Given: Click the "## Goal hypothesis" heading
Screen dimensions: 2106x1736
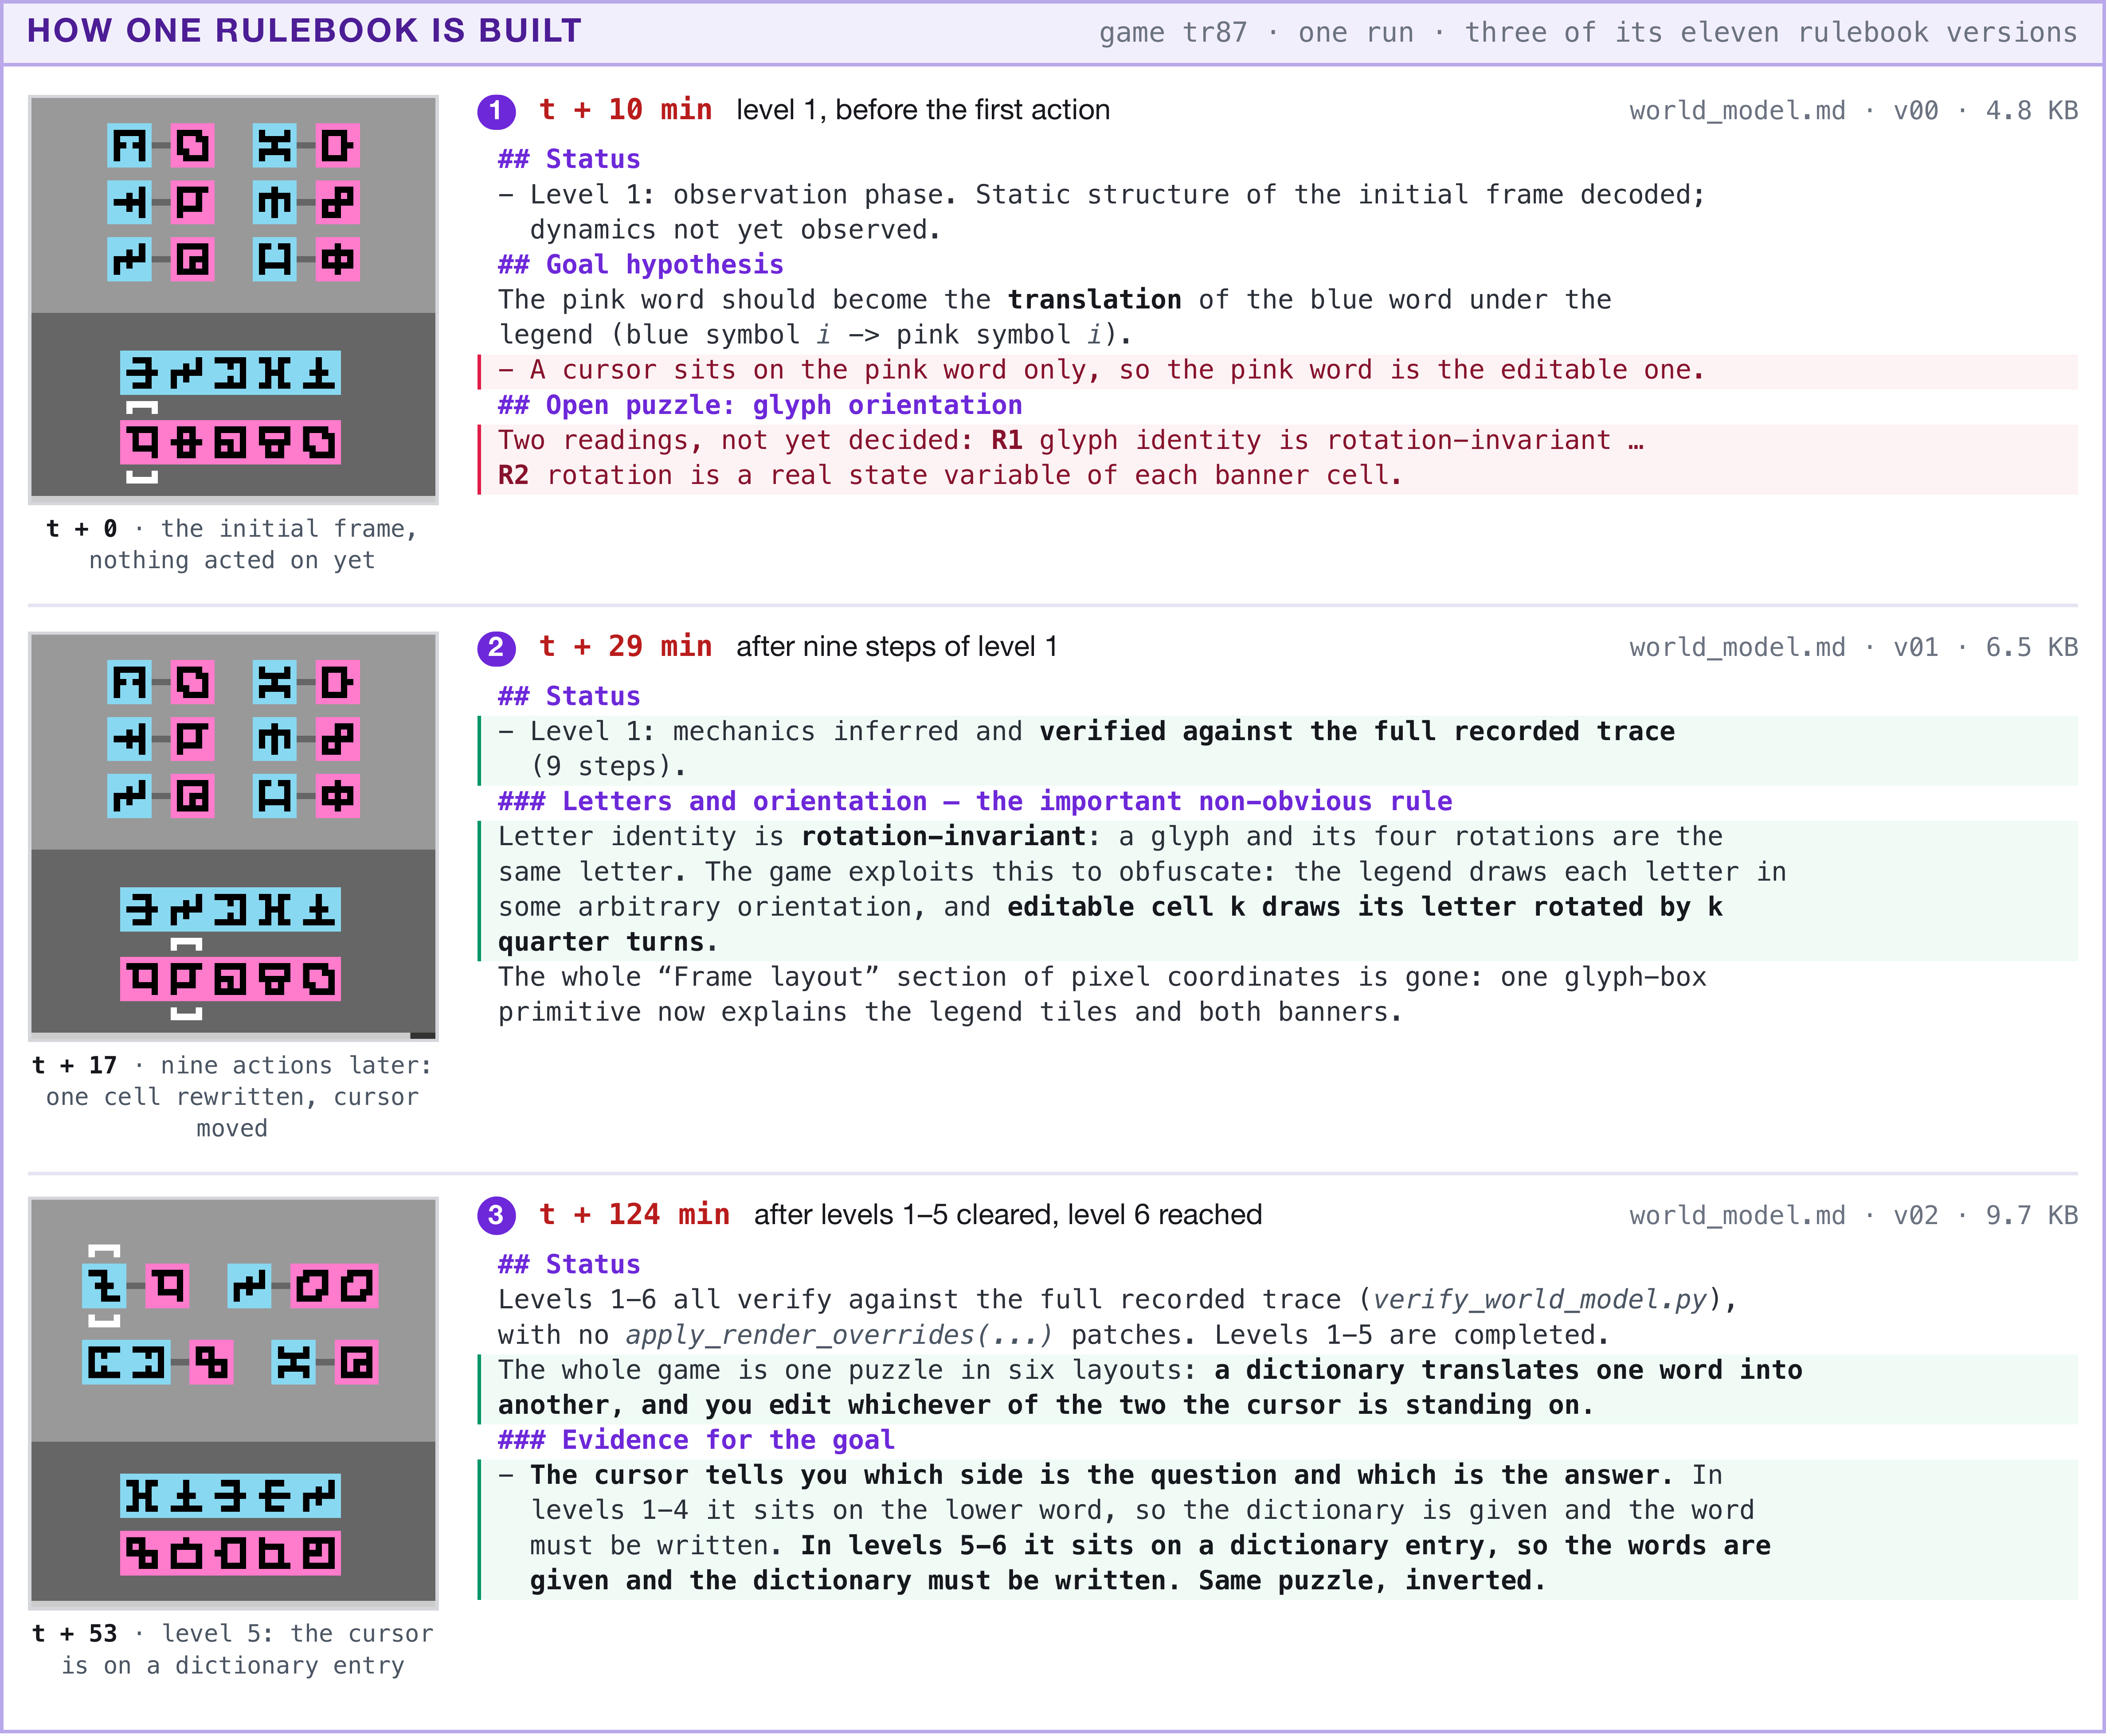Looking at the screenshot, I should 641,265.
